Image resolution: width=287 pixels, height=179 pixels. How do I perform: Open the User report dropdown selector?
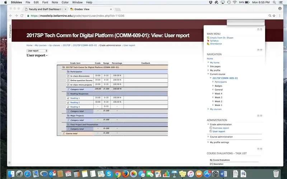click(37, 51)
